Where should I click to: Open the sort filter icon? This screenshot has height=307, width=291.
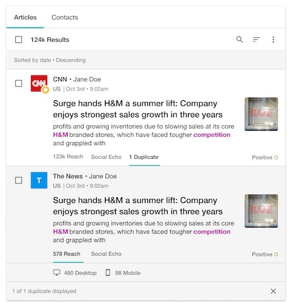coord(256,39)
